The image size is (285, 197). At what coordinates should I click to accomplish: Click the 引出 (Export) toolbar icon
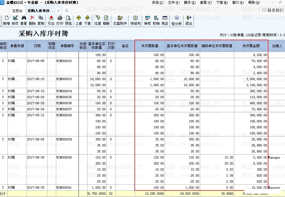point(51,18)
